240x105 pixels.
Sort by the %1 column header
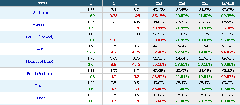[x=159, y=3]
